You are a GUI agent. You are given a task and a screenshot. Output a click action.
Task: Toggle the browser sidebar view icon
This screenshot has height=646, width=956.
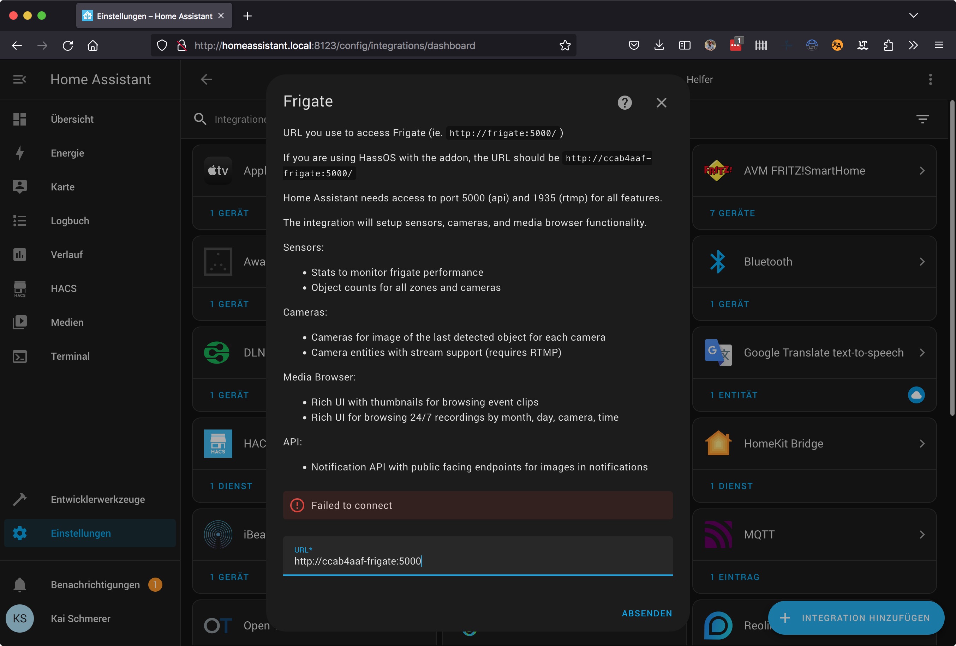(685, 45)
